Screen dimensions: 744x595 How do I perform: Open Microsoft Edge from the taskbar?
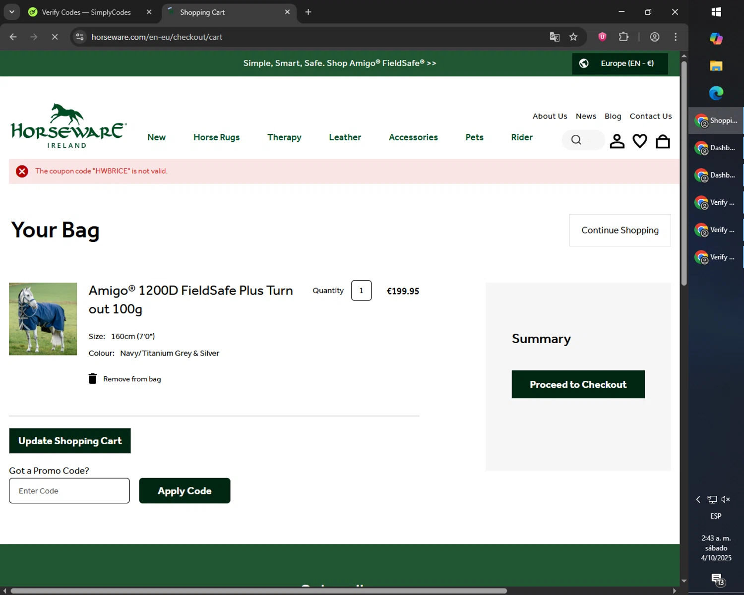pos(716,93)
